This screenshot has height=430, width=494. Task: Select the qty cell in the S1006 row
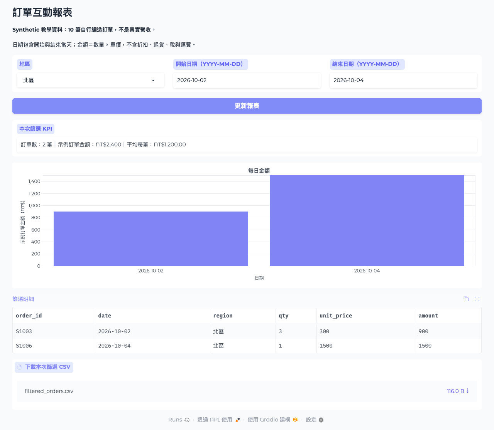pos(296,346)
